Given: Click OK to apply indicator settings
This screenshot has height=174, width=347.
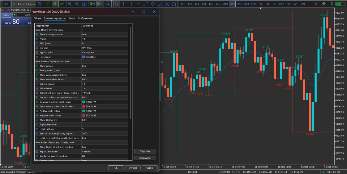Looking at the screenshot, I should pyautogui.click(x=116, y=168).
